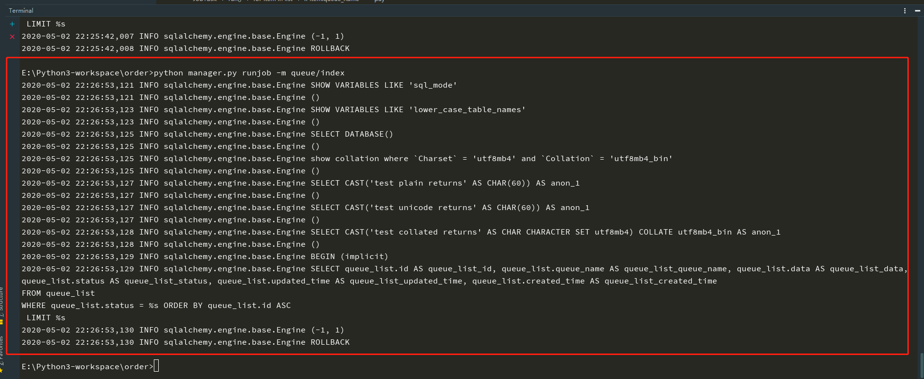Image resolution: width=924 pixels, height=379 pixels.
Task: Click the first 'LIMIT %s' line at top
Action: tap(46, 24)
